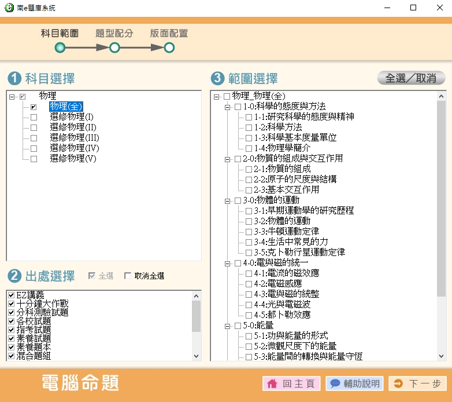
Task: Uncheck 分科測驗試題 checkbox
Action: [11, 312]
